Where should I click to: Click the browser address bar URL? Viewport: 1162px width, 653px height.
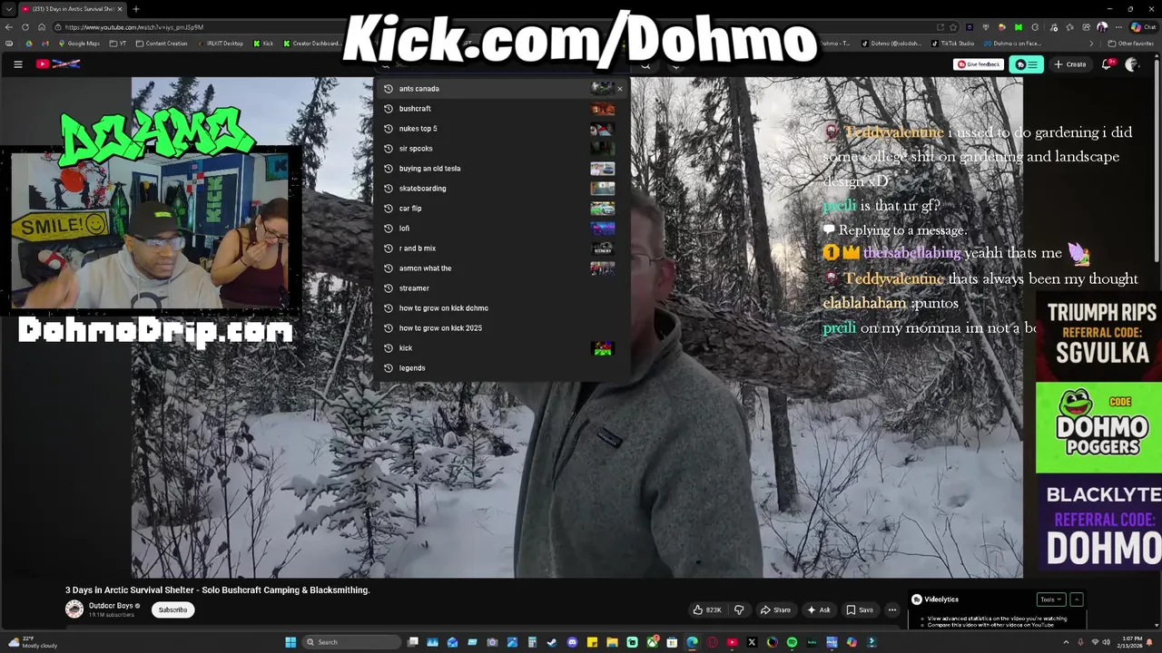(x=133, y=27)
